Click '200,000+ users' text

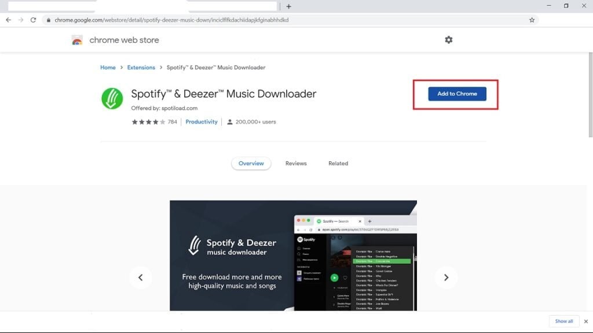(255, 122)
